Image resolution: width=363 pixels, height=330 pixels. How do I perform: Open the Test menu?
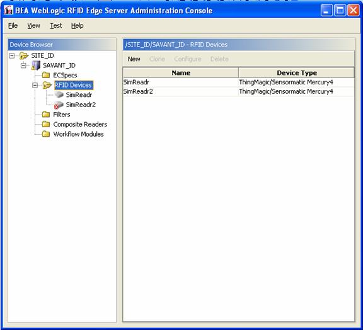[x=56, y=25]
